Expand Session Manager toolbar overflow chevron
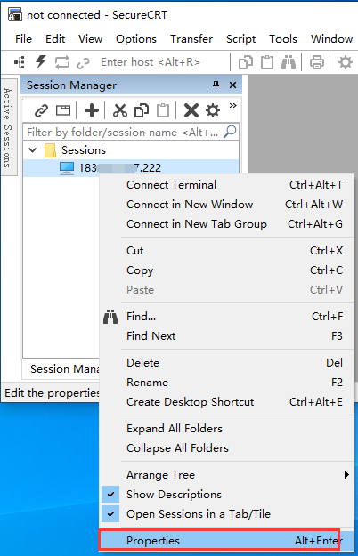 (232, 105)
